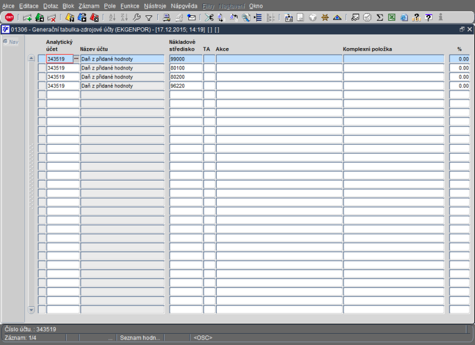The width and height of the screenshot is (475, 345).
Task: Click the Nákladové středisko field with 99000
Action: point(186,59)
